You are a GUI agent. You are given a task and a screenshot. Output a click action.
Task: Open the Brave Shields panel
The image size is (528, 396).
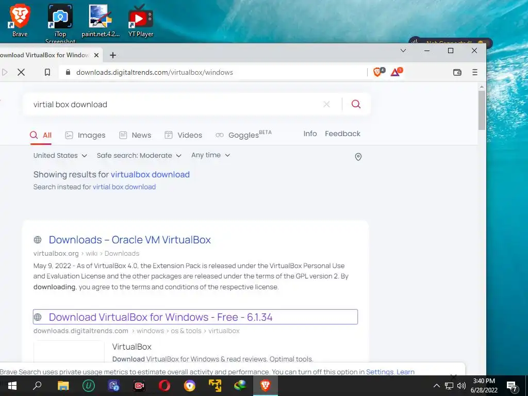pyautogui.click(x=378, y=72)
